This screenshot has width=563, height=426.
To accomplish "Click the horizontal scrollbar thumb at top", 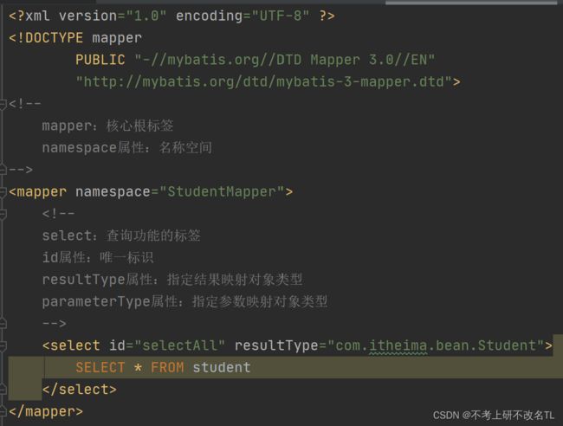I will pos(471,2).
